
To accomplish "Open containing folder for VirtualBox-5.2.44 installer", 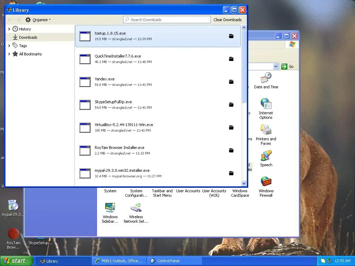I will (231, 127).
